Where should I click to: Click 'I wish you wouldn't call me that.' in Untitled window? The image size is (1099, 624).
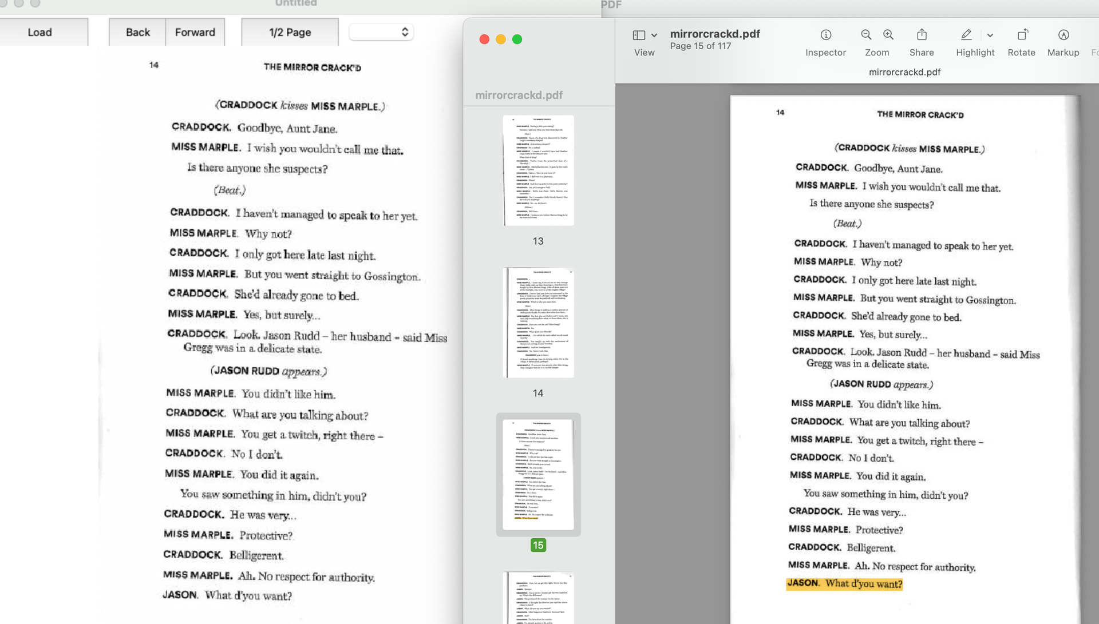[325, 149]
